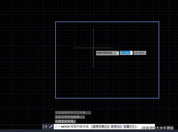Click the HATCH command name text

click(x=65, y=127)
